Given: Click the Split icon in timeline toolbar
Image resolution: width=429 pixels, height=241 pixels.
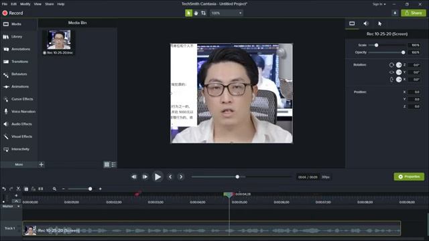Looking at the screenshot, I should [x=41, y=189].
